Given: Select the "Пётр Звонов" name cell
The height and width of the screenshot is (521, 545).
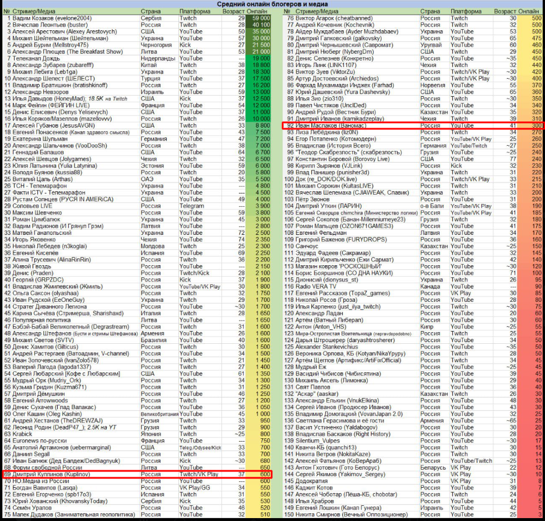Looking at the screenshot, I should click(x=312, y=199).
